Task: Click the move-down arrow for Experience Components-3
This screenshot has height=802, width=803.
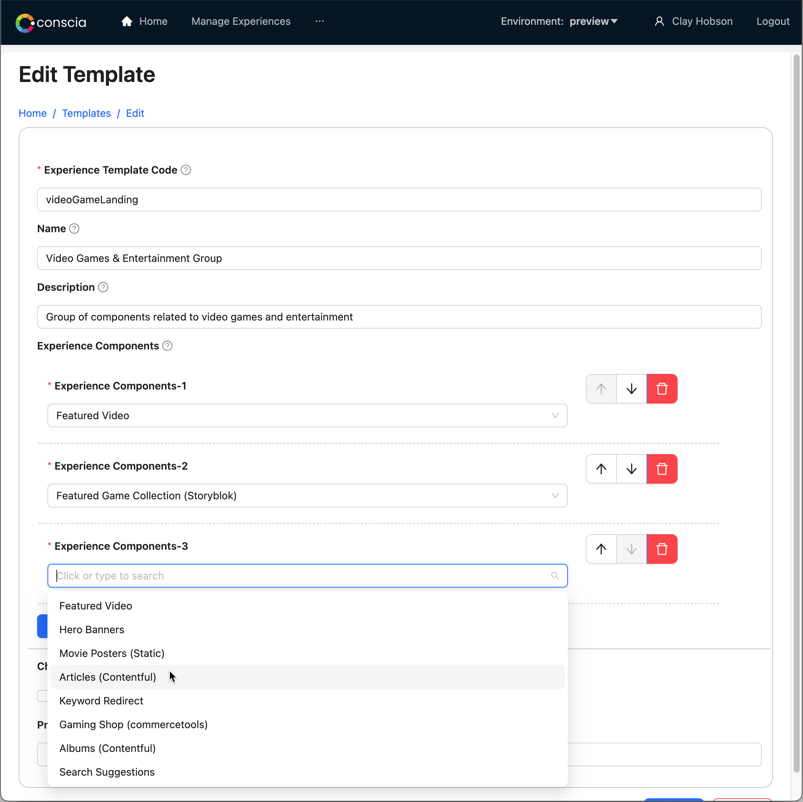Action: click(631, 549)
